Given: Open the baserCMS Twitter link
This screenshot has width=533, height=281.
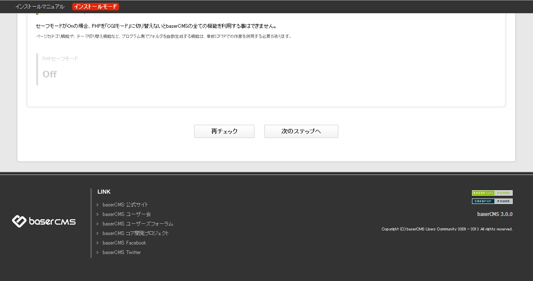Looking at the screenshot, I should tap(122, 252).
